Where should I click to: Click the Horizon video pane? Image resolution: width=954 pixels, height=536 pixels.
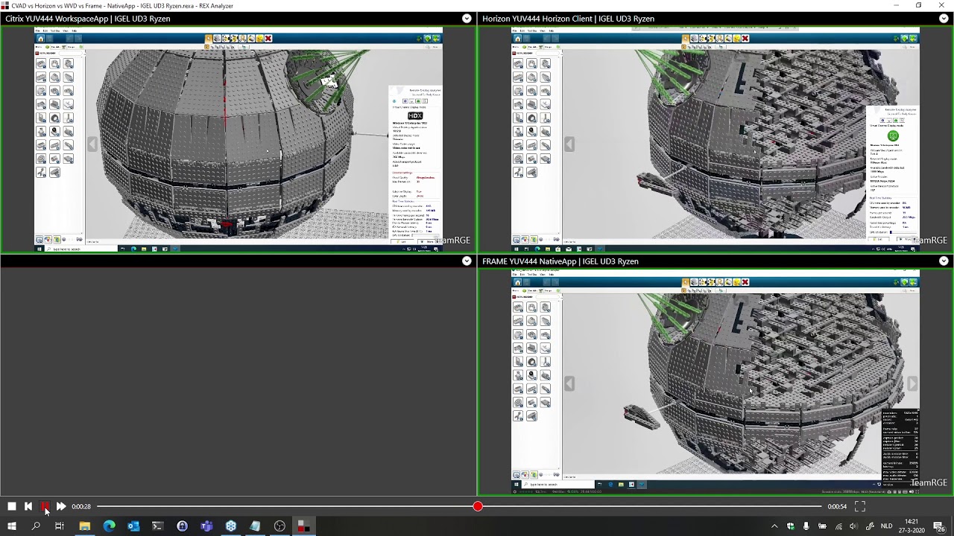[x=715, y=139]
